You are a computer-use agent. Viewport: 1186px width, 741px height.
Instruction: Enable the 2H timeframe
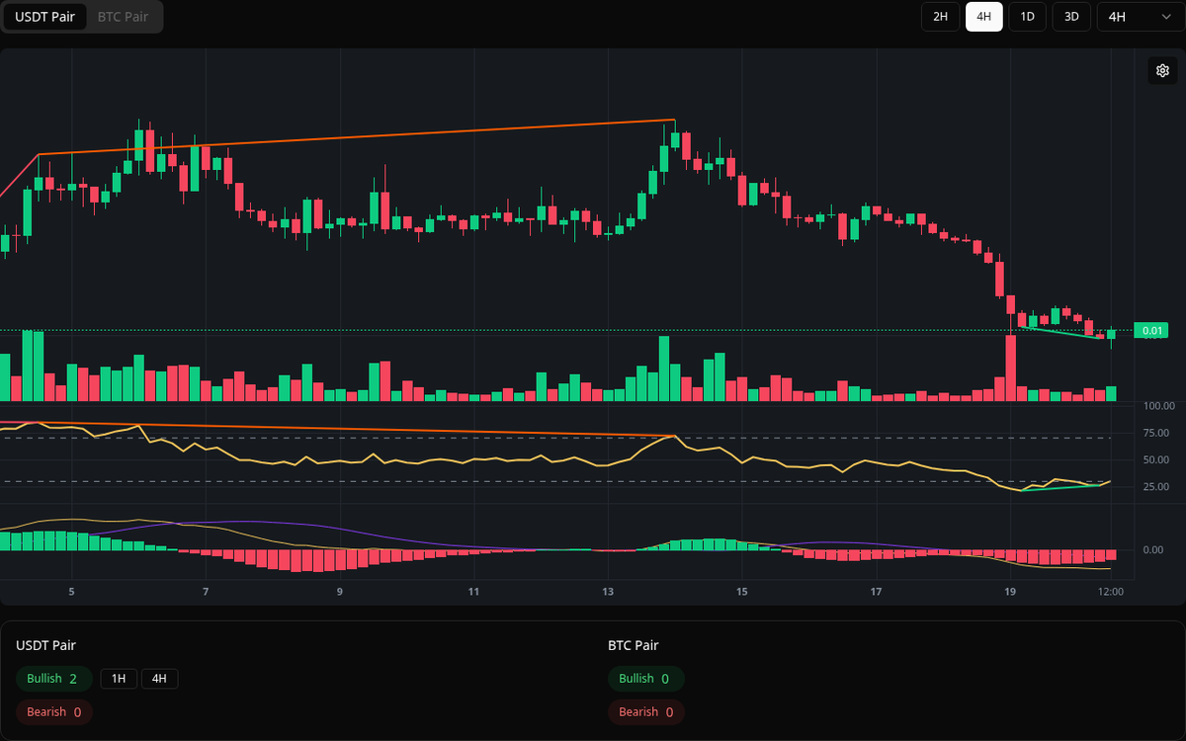939,17
